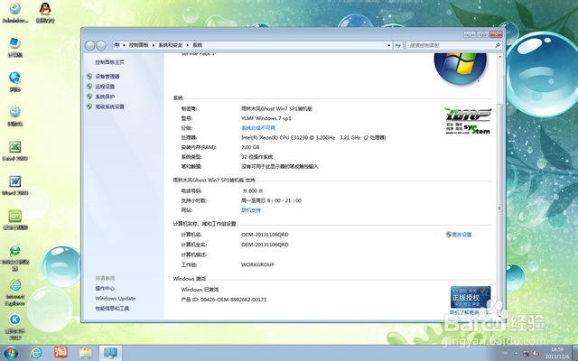
Task: Open the Windows Update link
Action: [x=116, y=298]
